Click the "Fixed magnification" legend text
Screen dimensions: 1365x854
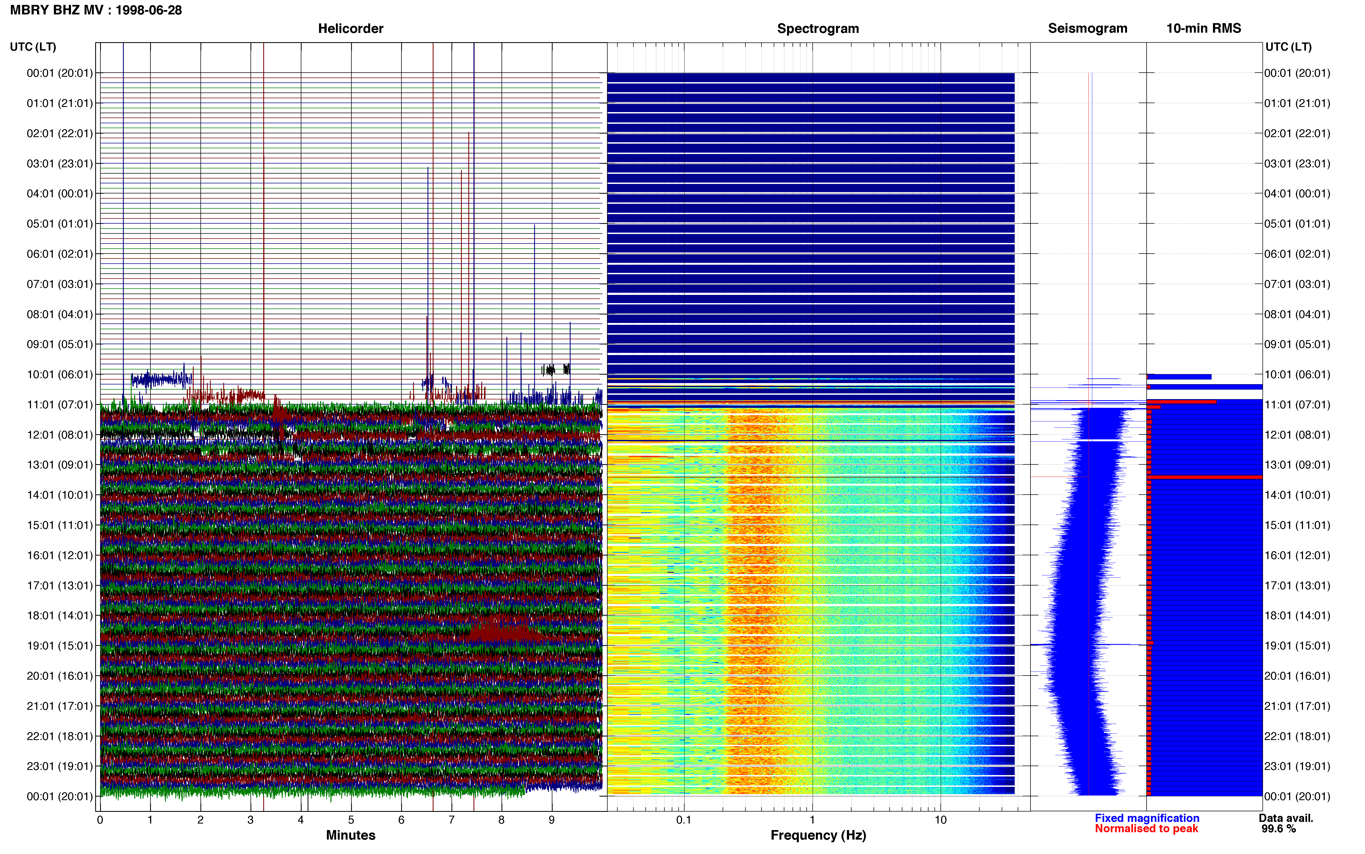click(1147, 818)
